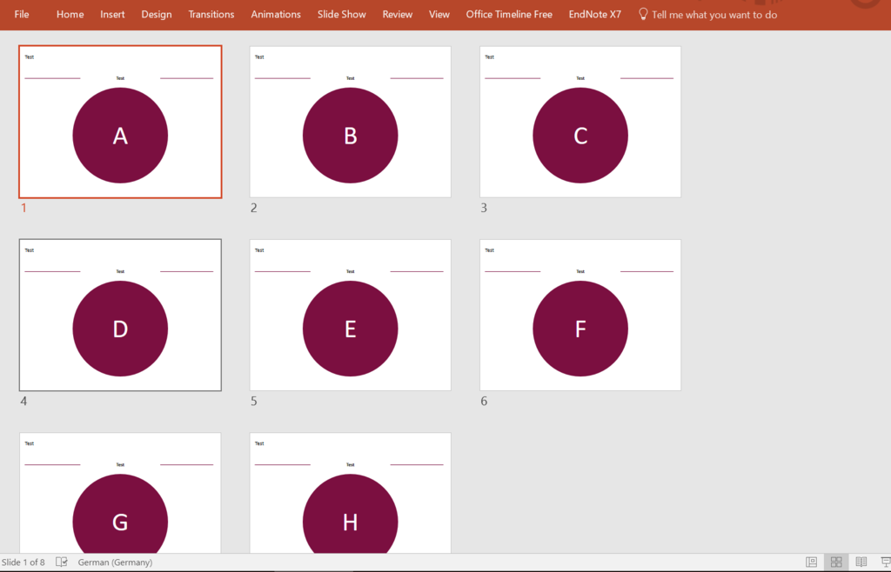Switch to Normal view from status bar
Screen dimensions: 891x572
point(812,562)
